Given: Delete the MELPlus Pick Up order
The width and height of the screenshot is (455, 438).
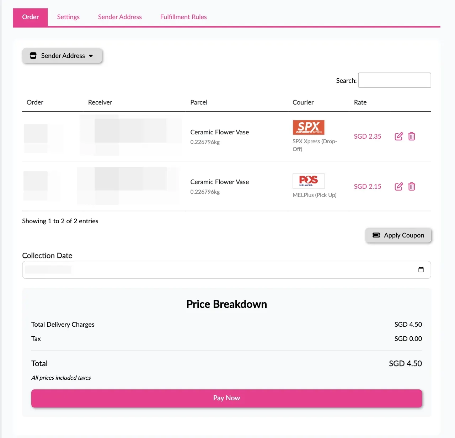Looking at the screenshot, I should coord(412,186).
